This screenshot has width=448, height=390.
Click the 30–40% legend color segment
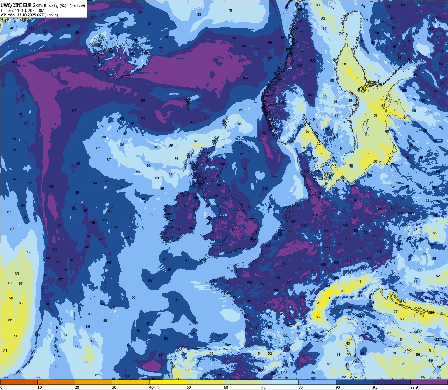point(131,382)
